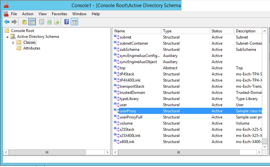Click the Back arrow toolbar icon
This screenshot has height=167, width=270.
[x=7, y=22]
